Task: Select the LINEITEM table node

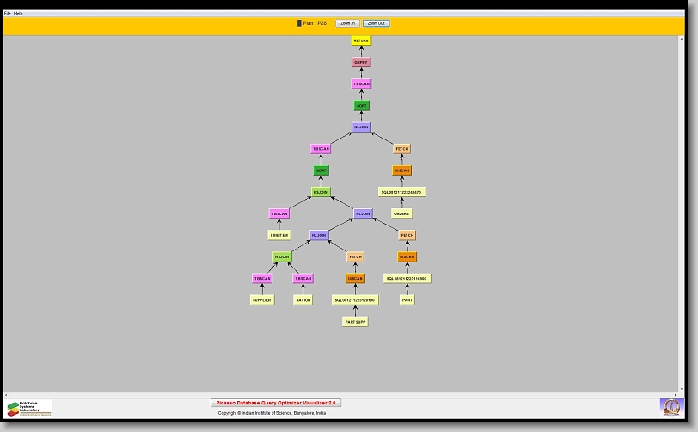Action: pos(279,235)
